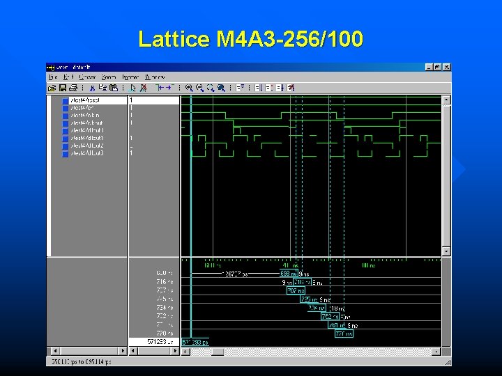The width and height of the screenshot is (502, 376).
Task: Click the 725 ns cursor time marker
Action: (x=309, y=299)
